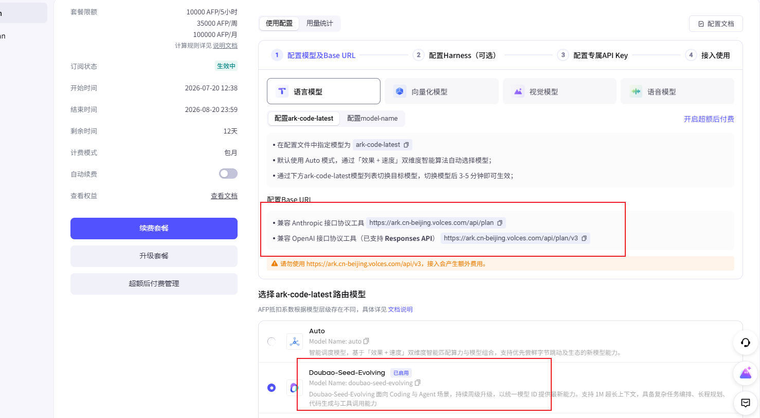Click the document icon in 配置文档

701,24
